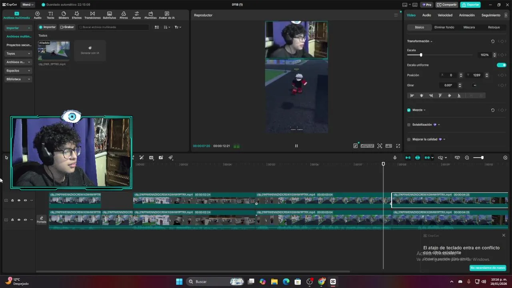Reset the Transformación settings
The height and width of the screenshot is (288, 512).
pos(492,41)
